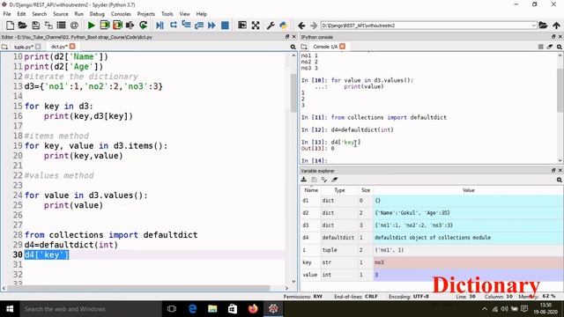Interrupt kernel with the console stop square
564x317 pixels.
click(x=540, y=47)
